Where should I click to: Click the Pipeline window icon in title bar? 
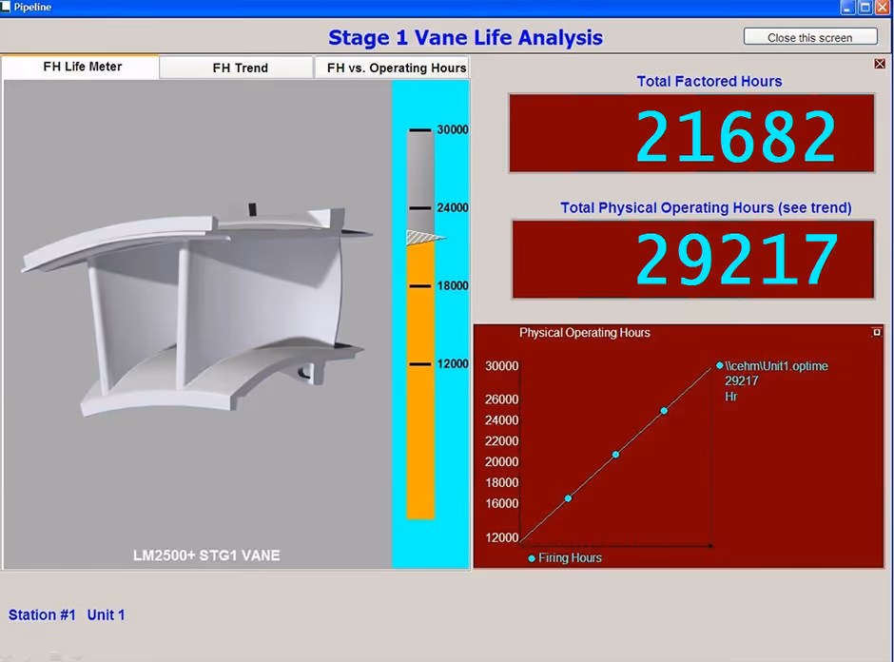(x=5, y=7)
